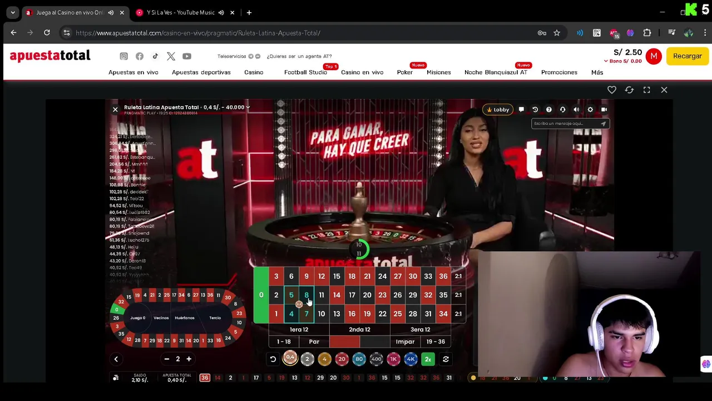Reload the game with refresh icon
Image resolution: width=712 pixels, height=401 pixels.
(629, 90)
